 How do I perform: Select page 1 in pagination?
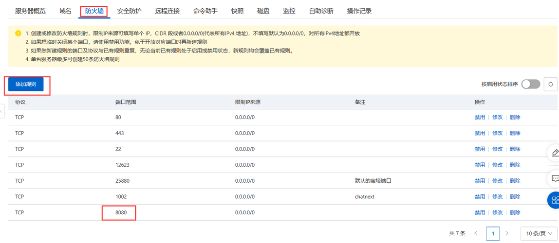493,234
